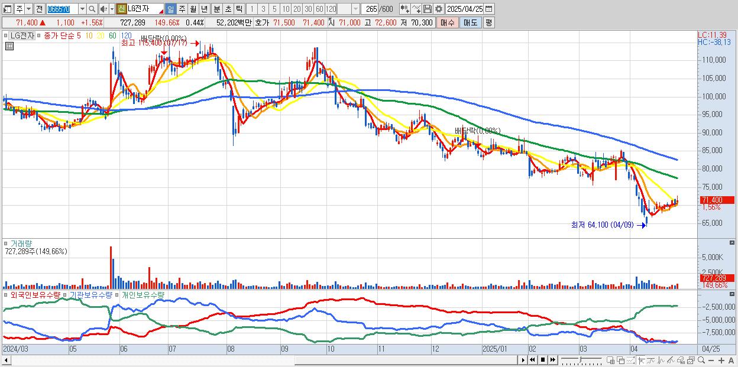The width and height of the screenshot is (738, 367).
Task: Click the candle count field 265
Action: tap(370, 9)
